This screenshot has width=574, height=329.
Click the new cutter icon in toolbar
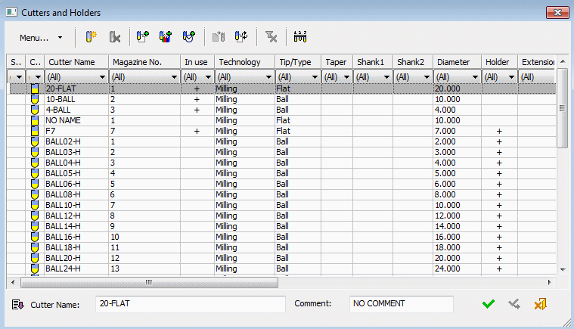pyautogui.click(x=91, y=36)
